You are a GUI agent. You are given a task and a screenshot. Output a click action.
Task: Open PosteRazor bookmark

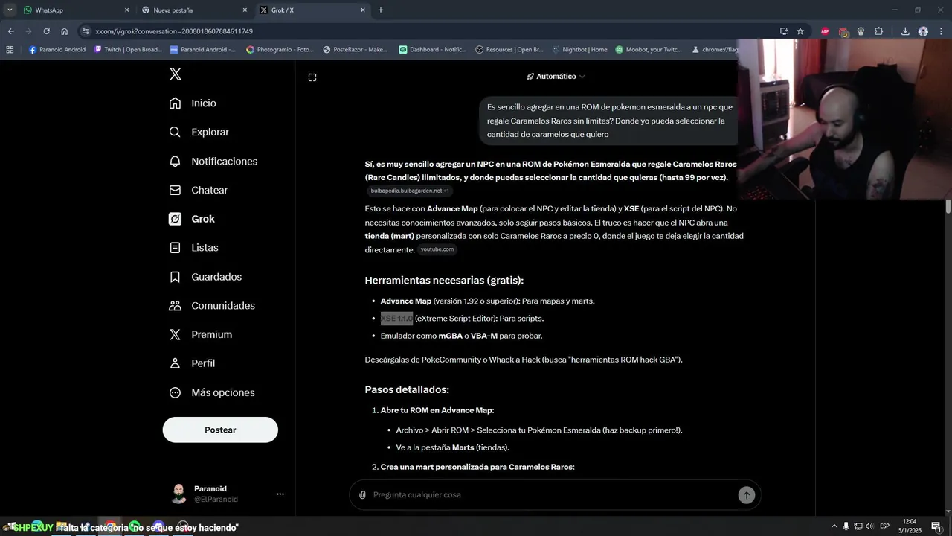[356, 50]
